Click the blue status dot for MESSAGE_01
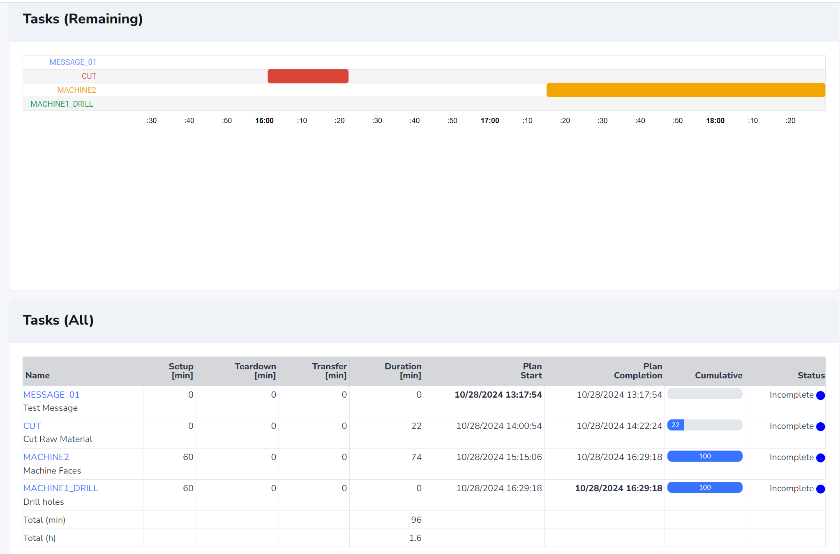The width and height of the screenshot is (840, 554). 820,395
